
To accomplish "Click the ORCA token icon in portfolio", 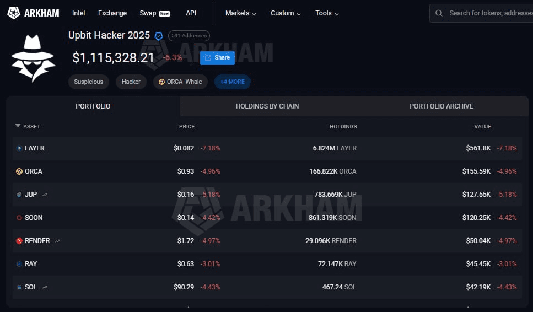I will (x=19, y=171).
